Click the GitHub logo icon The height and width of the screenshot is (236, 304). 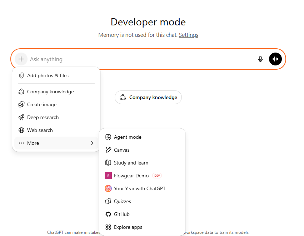click(108, 214)
